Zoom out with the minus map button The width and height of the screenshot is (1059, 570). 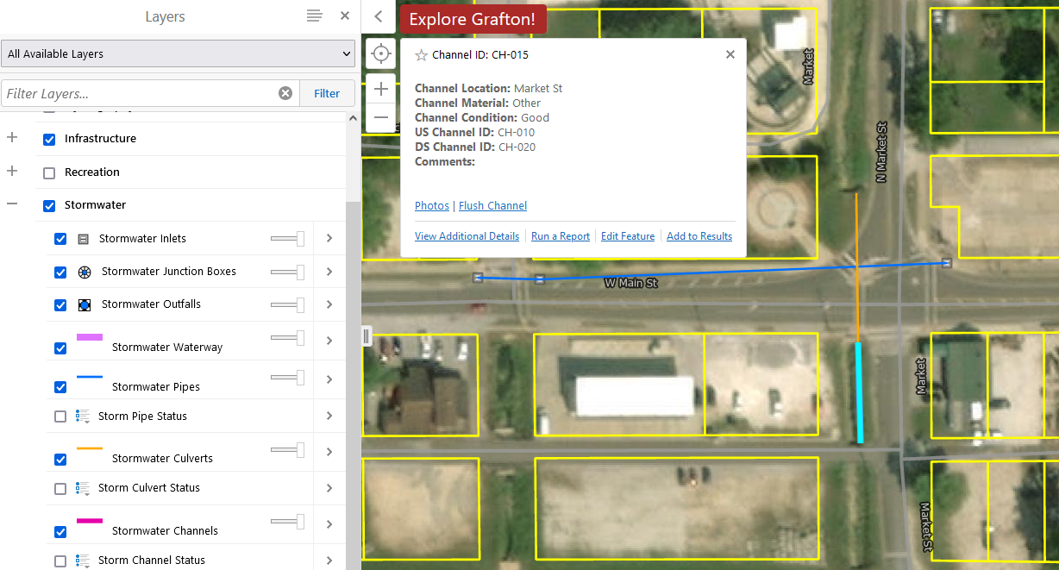pos(381,117)
